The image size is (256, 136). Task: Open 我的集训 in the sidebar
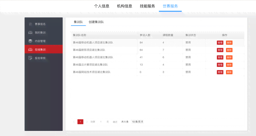coord(44,33)
